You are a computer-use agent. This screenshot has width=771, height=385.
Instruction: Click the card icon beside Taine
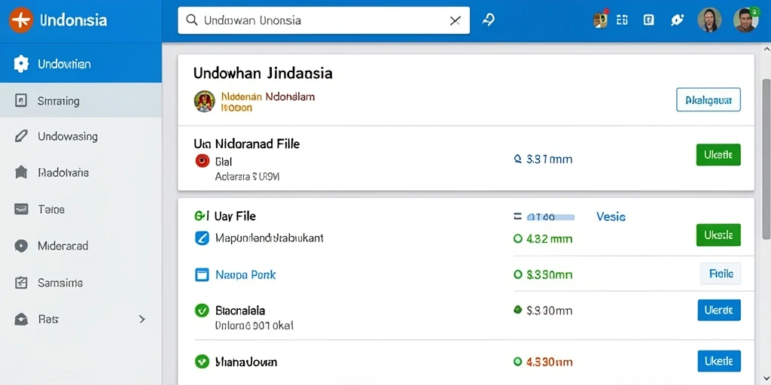pyautogui.click(x=20, y=209)
